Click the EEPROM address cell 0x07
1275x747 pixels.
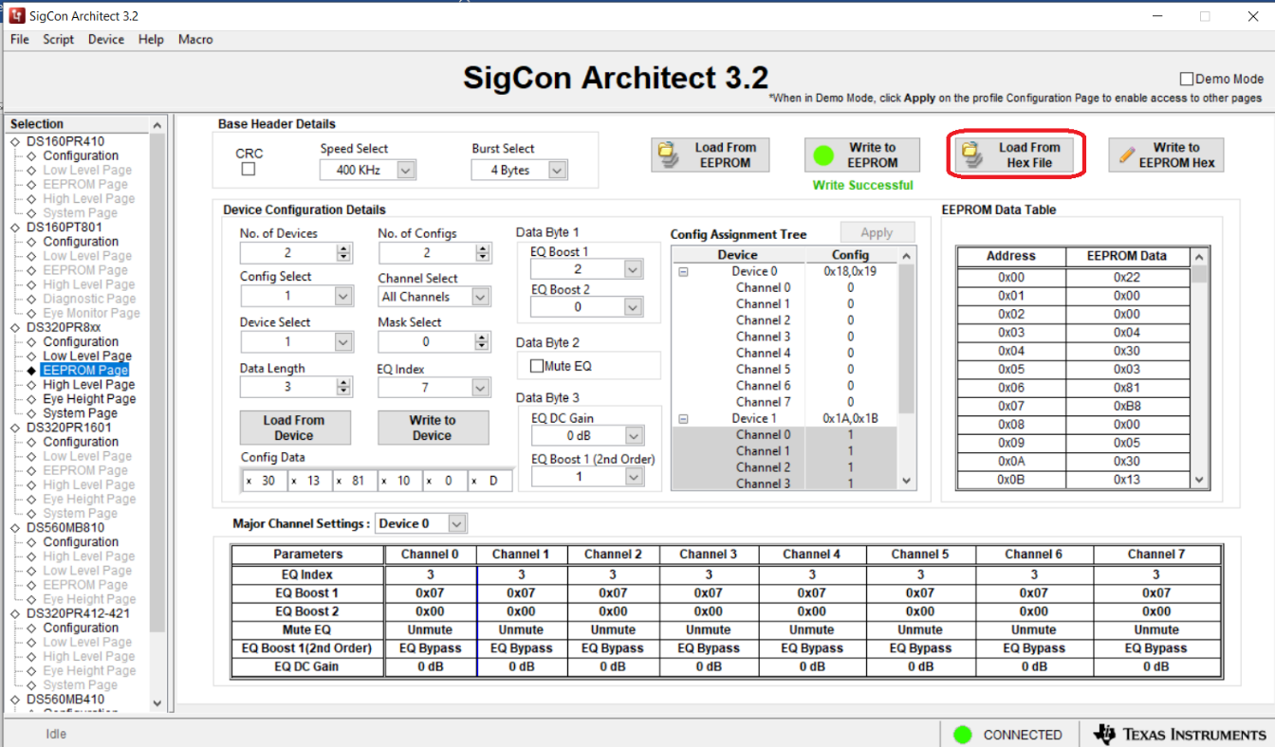[1011, 407]
